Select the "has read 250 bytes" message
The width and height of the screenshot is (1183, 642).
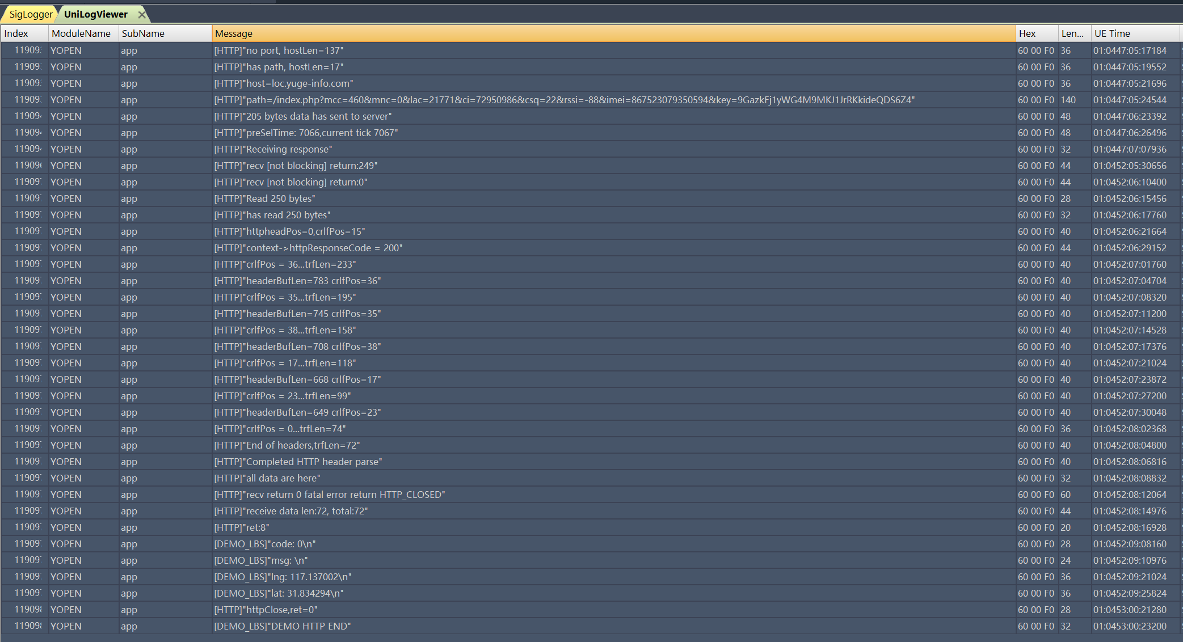coord(590,215)
